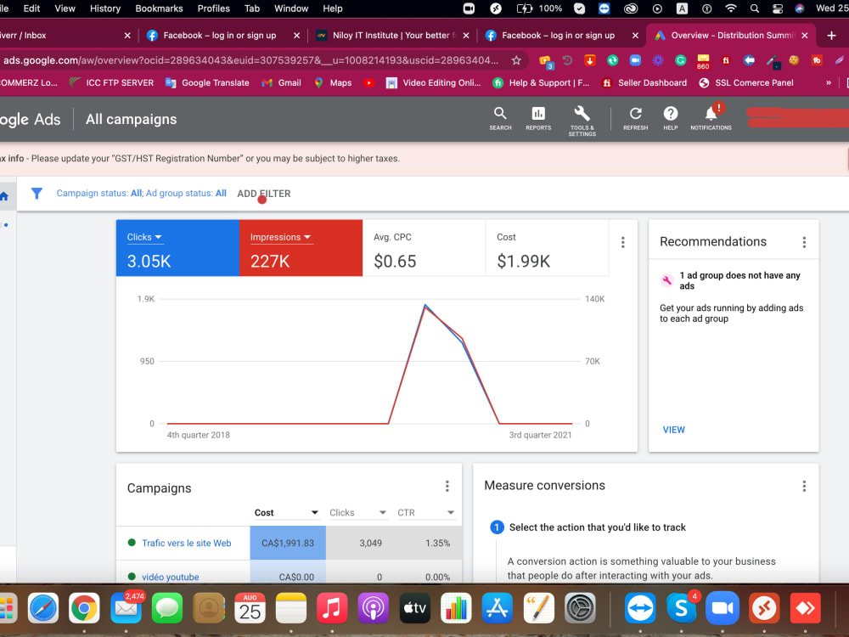Open the Maps bookmark
The image size is (849, 637).
coord(333,83)
